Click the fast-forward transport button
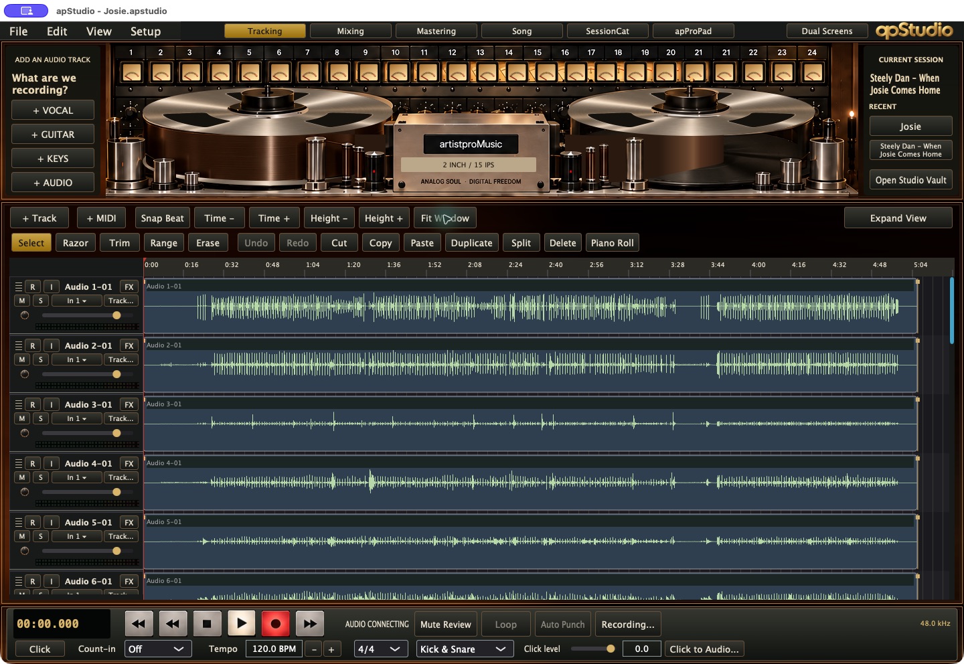Image resolution: width=964 pixels, height=664 pixels. click(310, 624)
